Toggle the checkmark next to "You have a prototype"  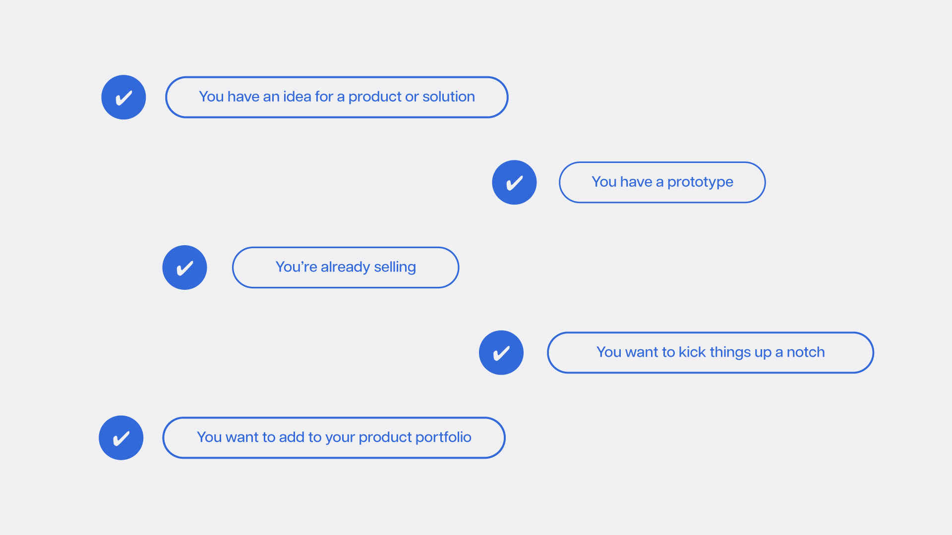pos(514,182)
